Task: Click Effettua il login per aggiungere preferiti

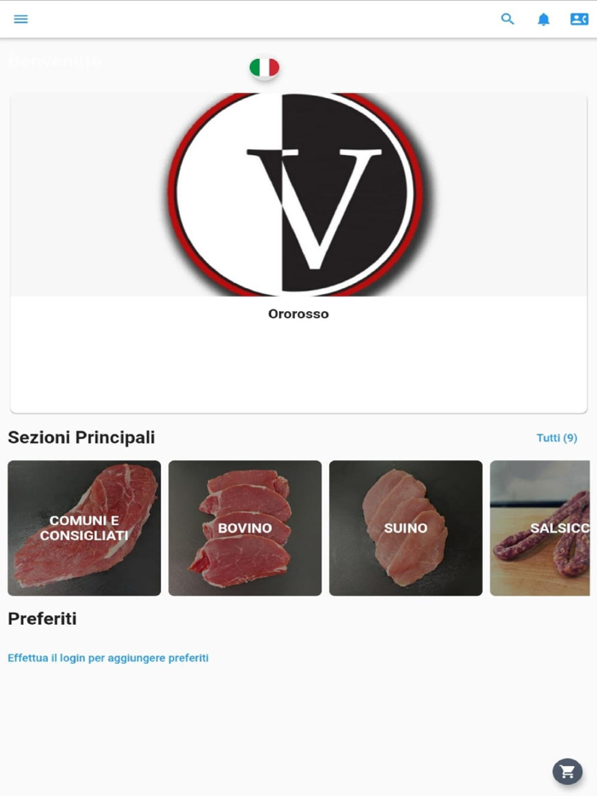Action: coord(108,658)
